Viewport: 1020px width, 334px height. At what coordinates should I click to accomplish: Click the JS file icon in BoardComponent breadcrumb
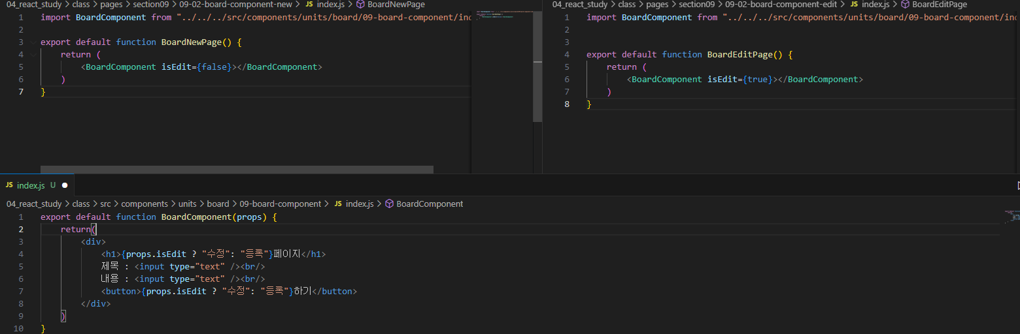338,204
